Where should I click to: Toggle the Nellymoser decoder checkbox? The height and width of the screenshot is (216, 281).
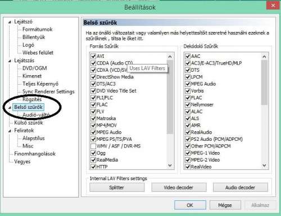tap(188, 104)
